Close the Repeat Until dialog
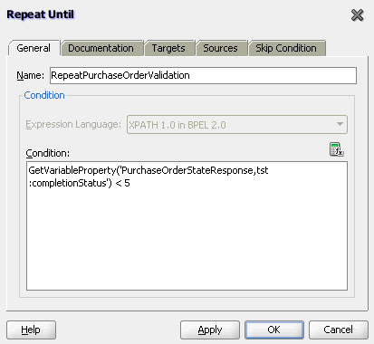 click(357, 15)
